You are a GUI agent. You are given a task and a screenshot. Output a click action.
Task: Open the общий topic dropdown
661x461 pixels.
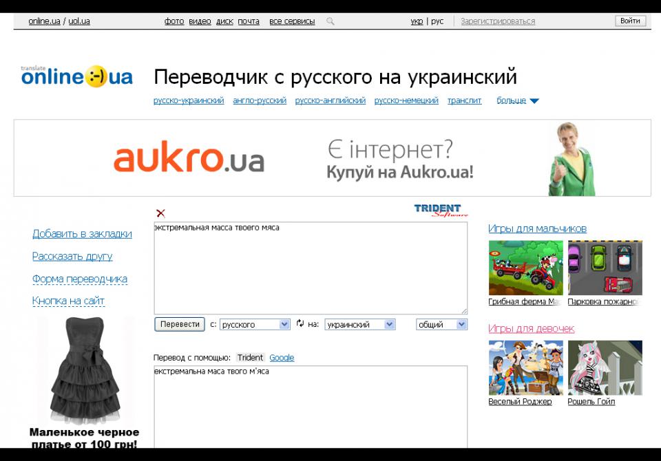(x=441, y=324)
